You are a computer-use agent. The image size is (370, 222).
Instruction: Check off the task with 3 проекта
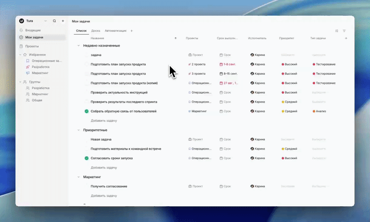(86, 74)
